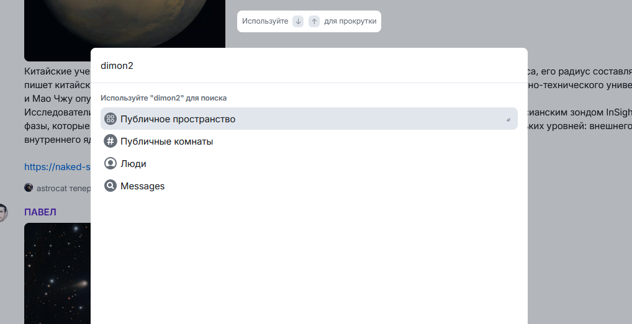The height and width of the screenshot is (324, 632).
Task: Click the up arrow key icon in scroll hint
Action: [x=314, y=21]
